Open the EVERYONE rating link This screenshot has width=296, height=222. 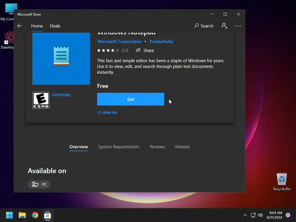click(61, 95)
